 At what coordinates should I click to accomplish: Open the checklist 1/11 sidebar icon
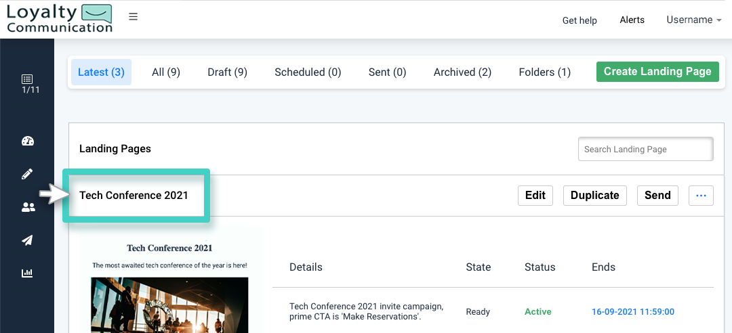pyautogui.click(x=27, y=84)
